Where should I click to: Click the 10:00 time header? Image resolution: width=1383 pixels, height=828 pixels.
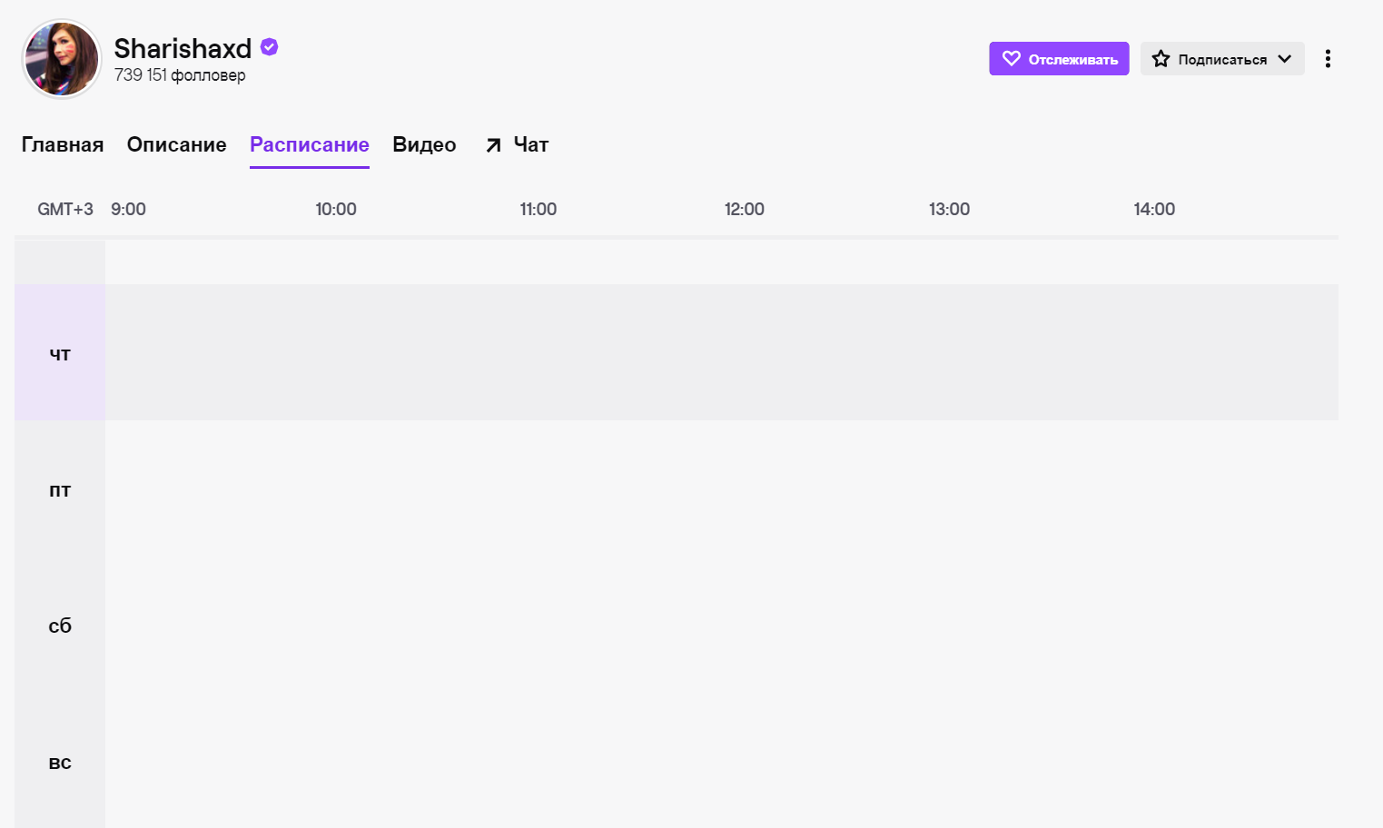point(336,210)
